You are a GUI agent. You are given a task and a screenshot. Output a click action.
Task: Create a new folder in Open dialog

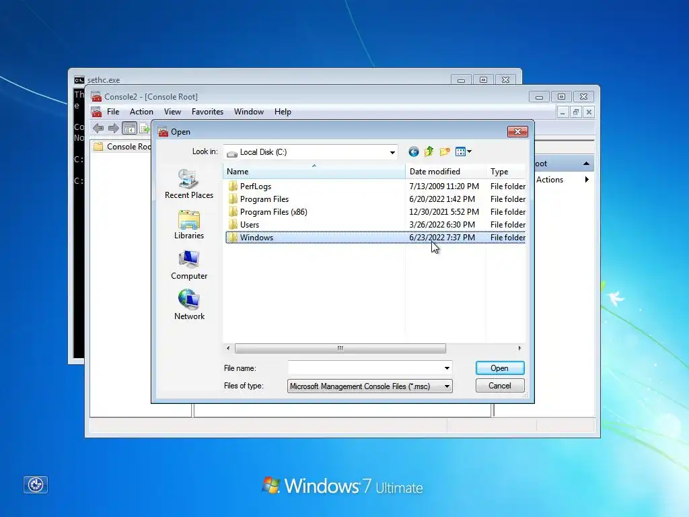point(445,152)
